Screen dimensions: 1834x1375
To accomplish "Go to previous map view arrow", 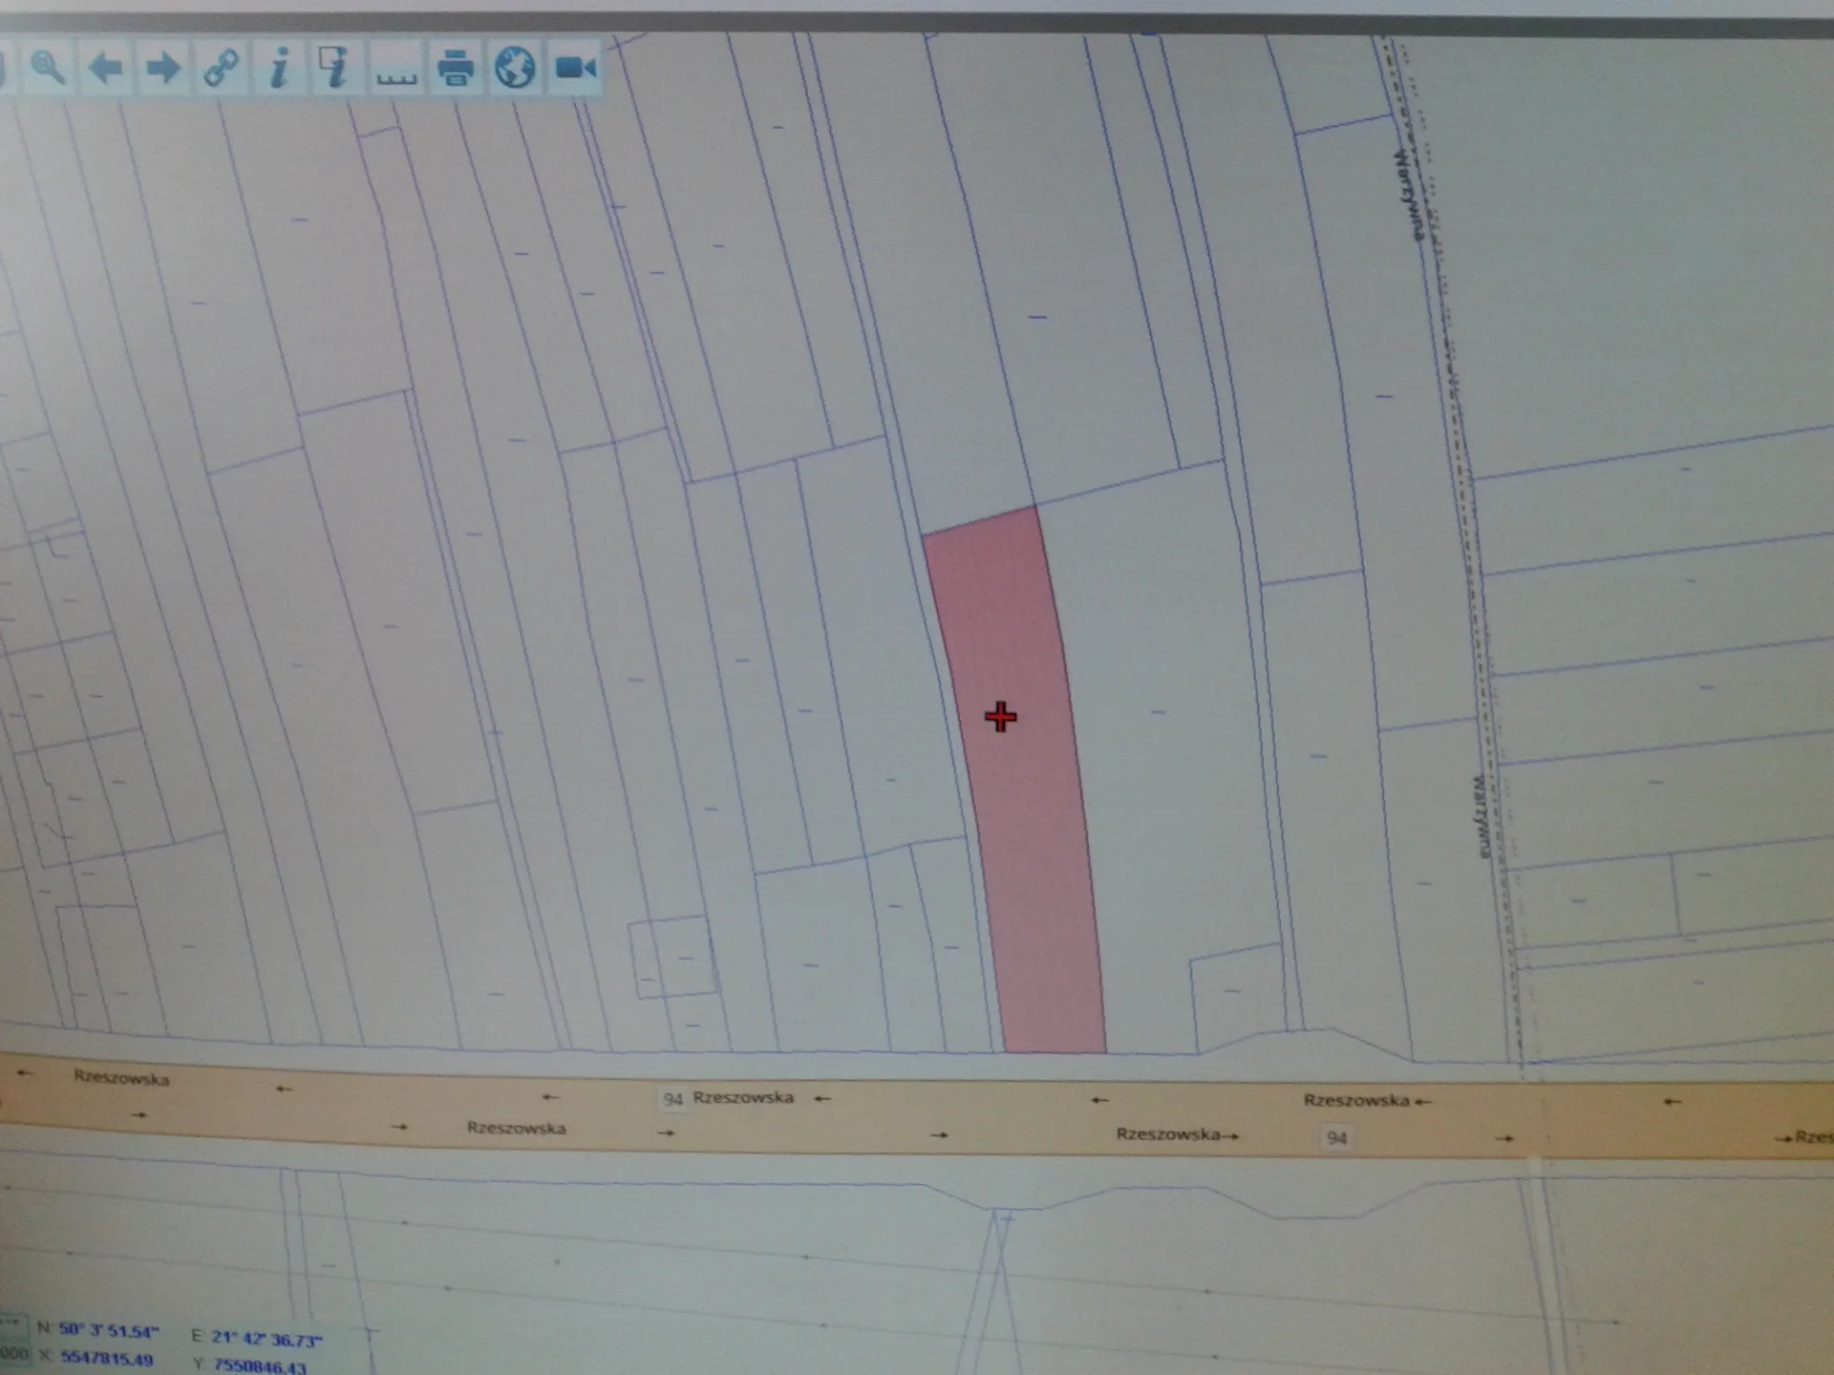I will coord(105,68).
